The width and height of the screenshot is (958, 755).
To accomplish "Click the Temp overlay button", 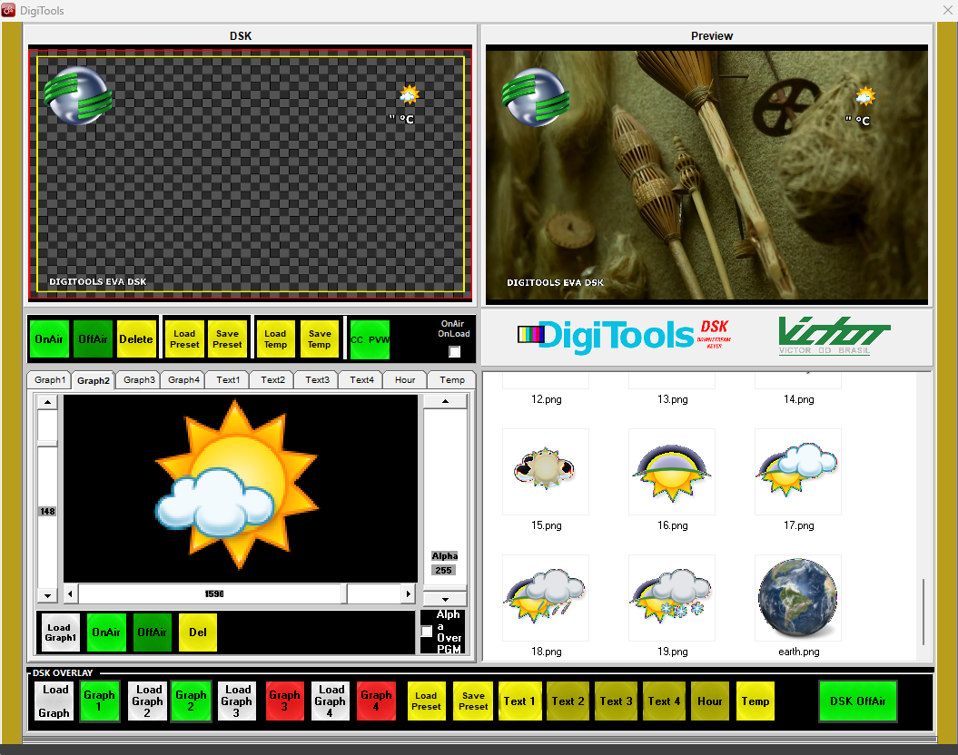I will pos(756,701).
